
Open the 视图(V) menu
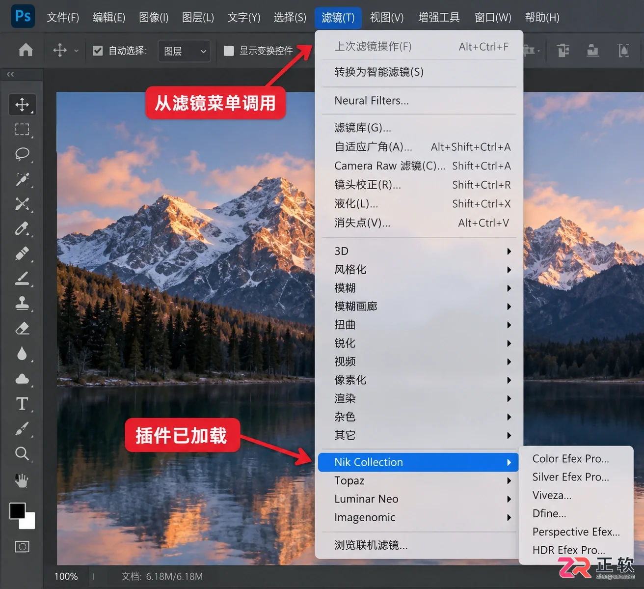[x=387, y=17]
